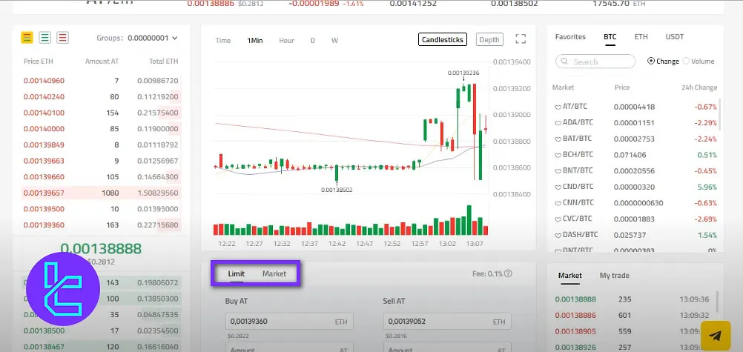Open the ETH markets tab

click(x=640, y=36)
